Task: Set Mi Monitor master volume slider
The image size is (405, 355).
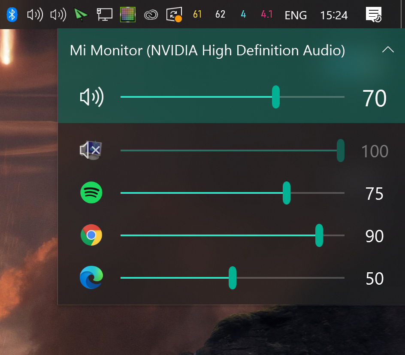Action: coord(233,97)
